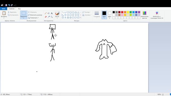Select the Pentagon shape
This screenshot has width=171, height=96.
(x=68, y=15)
